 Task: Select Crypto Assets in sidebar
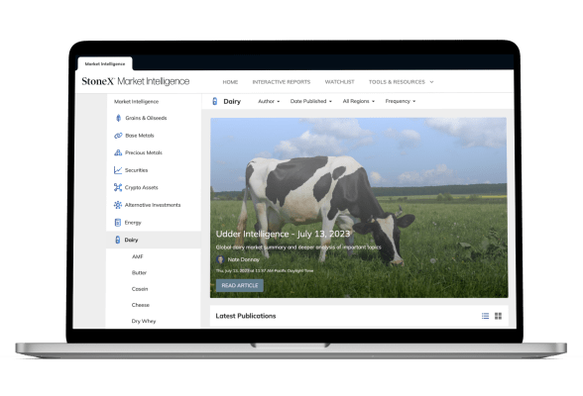pyautogui.click(x=141, y=187)
